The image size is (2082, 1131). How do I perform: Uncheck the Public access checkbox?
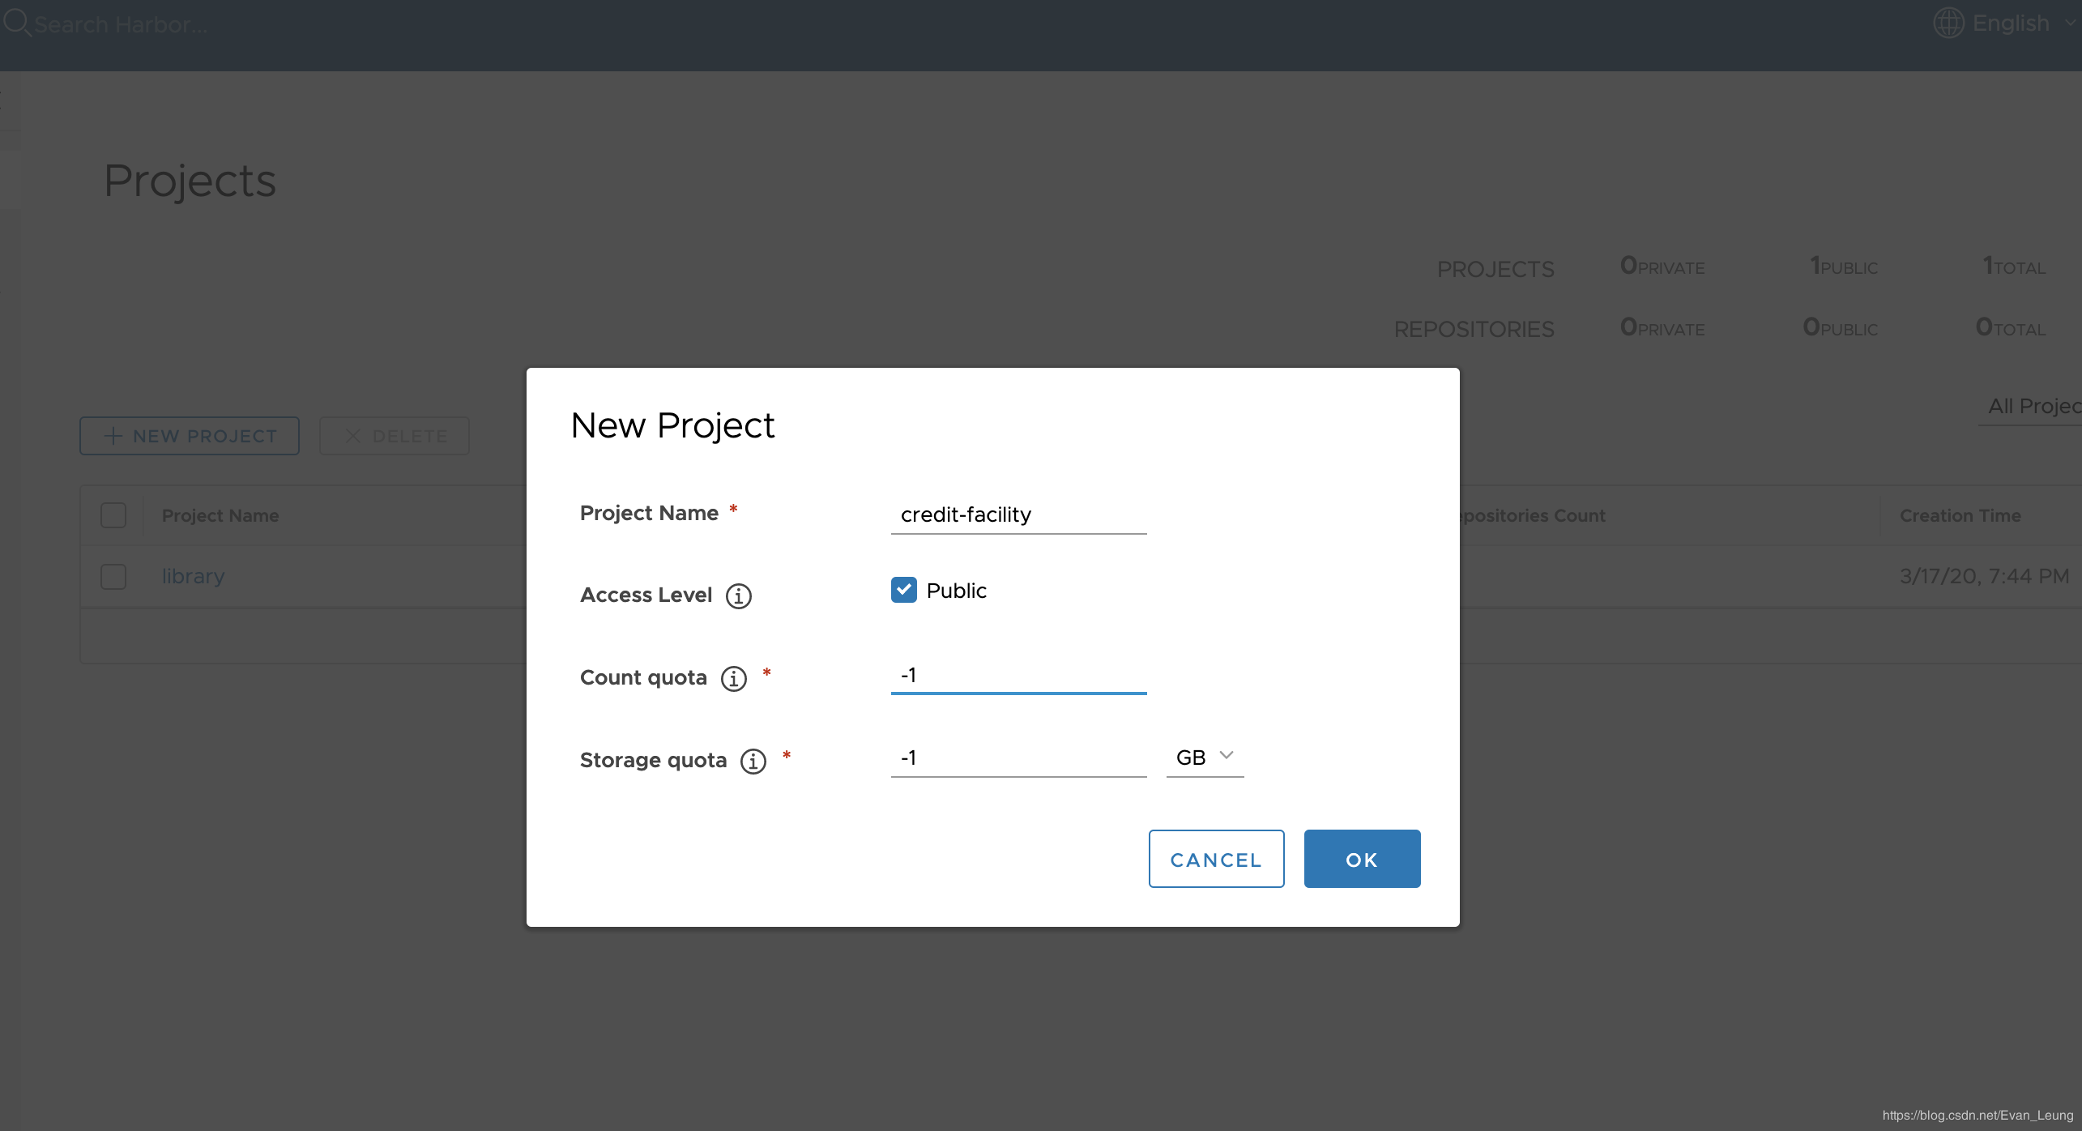(904, 590)
